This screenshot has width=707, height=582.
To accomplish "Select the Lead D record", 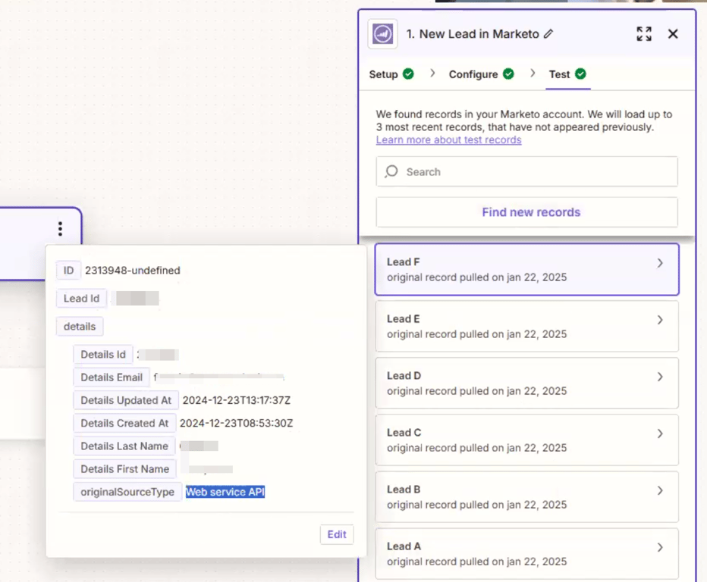I will 526,383.
